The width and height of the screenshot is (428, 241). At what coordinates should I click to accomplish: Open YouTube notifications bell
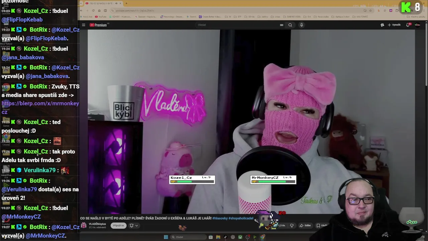pyautogui.click(x=408, y=25)
